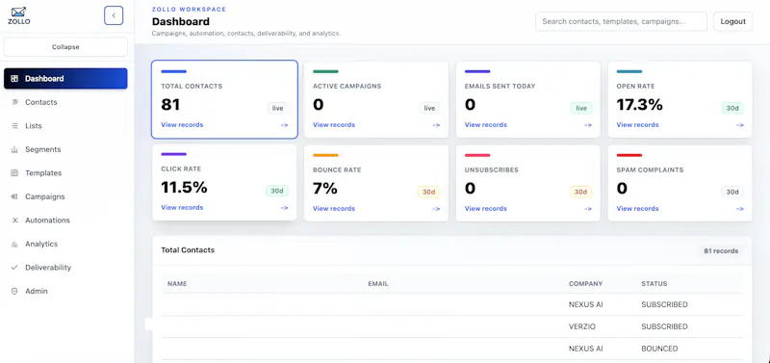Click the 30d badge on Spam Complaints
Image resolution: width=770 pixels, height=363 pixels.
[x=732, y=192]
